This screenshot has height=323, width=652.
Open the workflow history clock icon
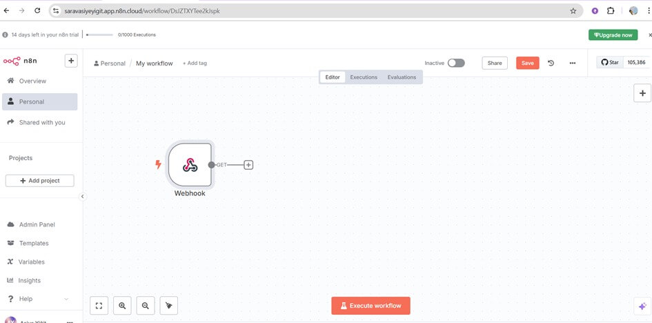tap(551, 63)
